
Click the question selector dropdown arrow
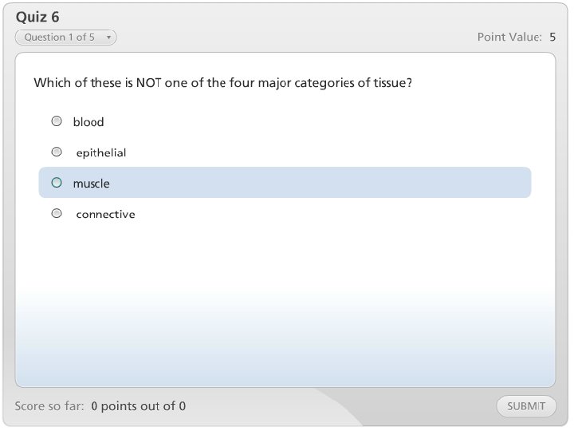108,38
